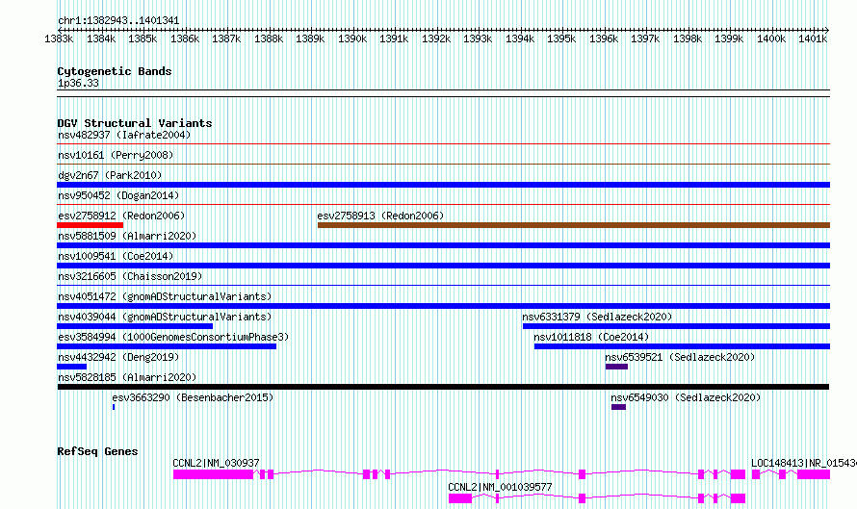Click the nsv482937 (Iafrate2004) variant label
This screenshot has width=857, height=509.
pos(124,135)
